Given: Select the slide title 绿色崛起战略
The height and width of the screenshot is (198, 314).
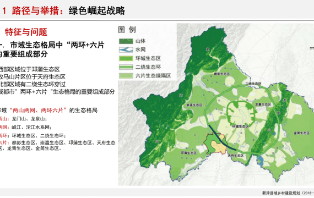Looking at the screenshot, I should click(x=97, y=11).
